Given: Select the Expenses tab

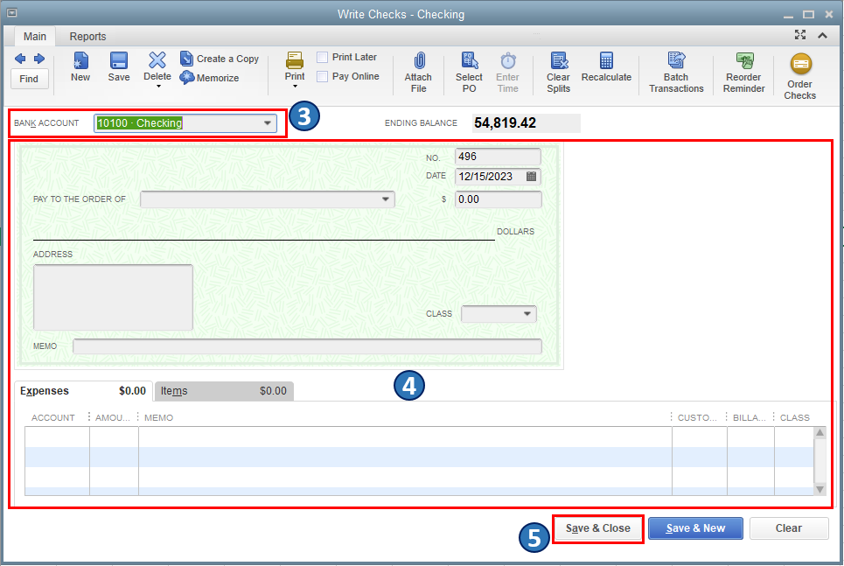Looking at the screenshot, I should click(x=83, y=390).
